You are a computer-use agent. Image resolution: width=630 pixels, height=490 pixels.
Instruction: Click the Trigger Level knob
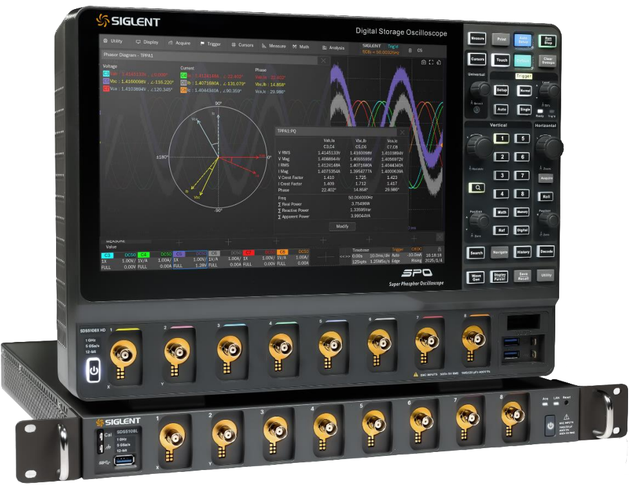(549, 90)
